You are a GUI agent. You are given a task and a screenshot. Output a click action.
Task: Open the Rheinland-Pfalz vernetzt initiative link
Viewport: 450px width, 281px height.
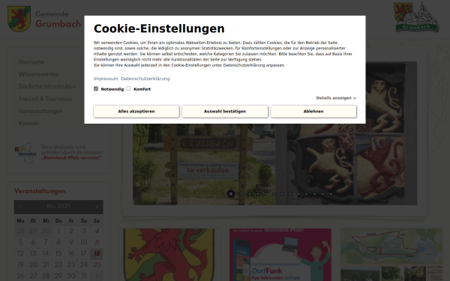click(x=71, y=157)
